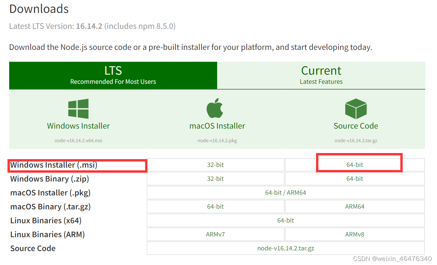437x265 pixels.
Task: Click the macOS Installer (.pkg) row label
Action: point(51,193)
